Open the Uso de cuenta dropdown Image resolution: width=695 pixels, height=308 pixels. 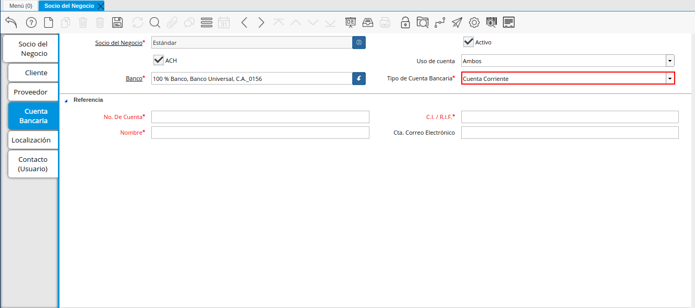pyautogui.click(x=670, y=61)
